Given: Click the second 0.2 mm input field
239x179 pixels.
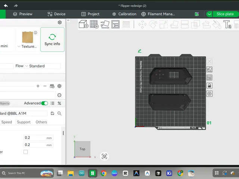Looking at the screenshot, I should point(38,145).
